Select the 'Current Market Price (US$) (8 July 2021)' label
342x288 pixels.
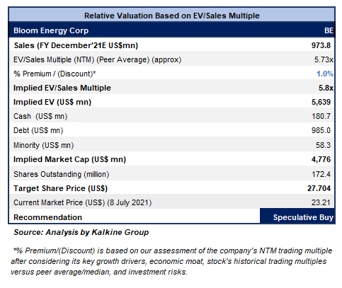[x=82, y=202]
